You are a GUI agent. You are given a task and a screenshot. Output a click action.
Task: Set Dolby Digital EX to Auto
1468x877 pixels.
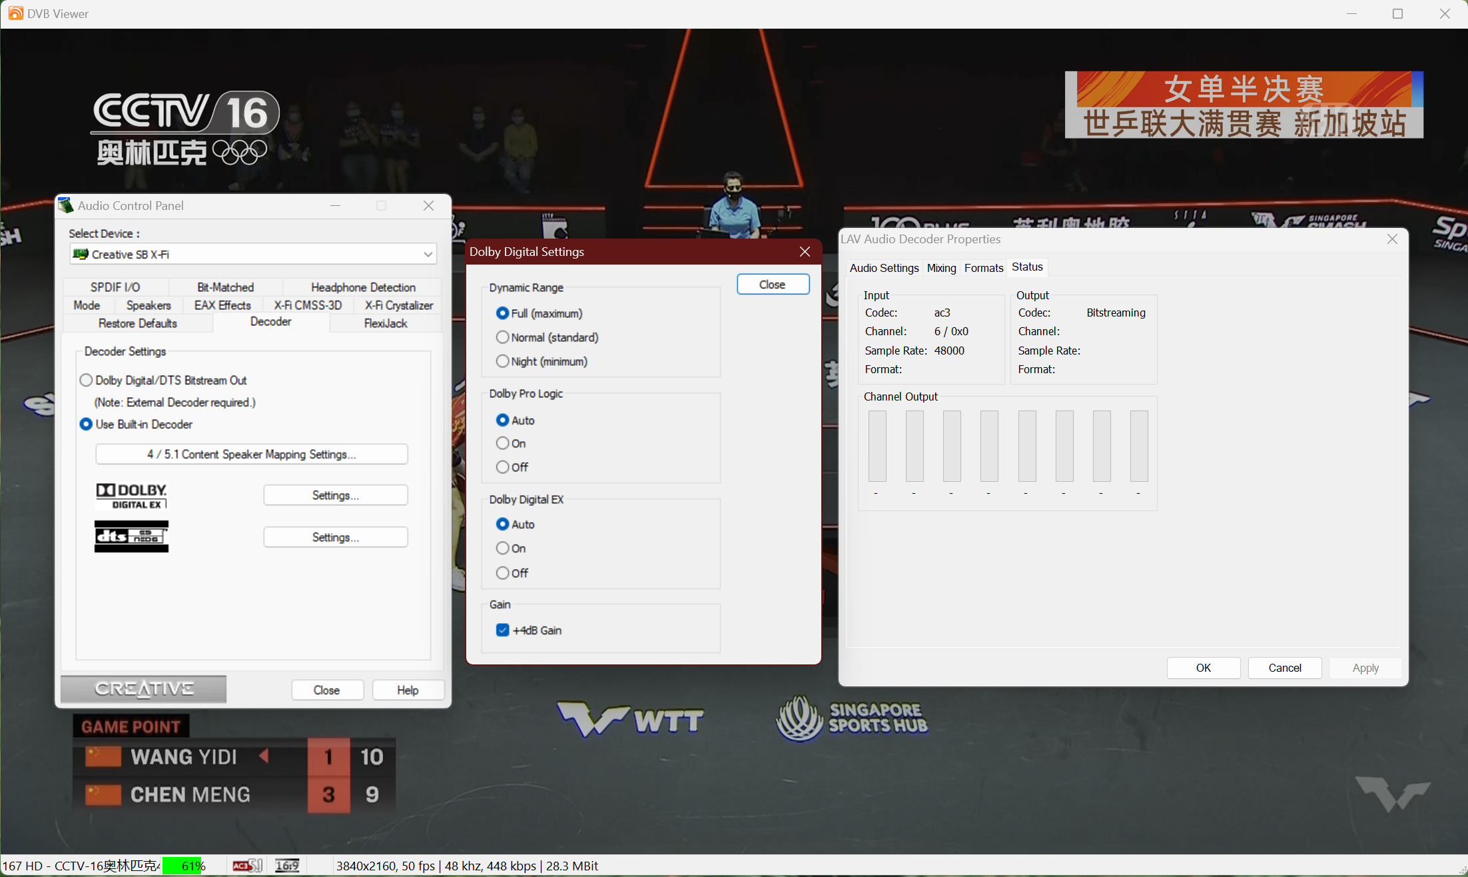tap(516, 524)
